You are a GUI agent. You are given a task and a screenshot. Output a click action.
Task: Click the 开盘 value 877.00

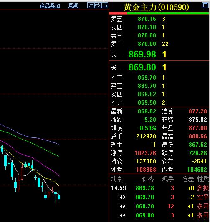[x=198, y=128]
